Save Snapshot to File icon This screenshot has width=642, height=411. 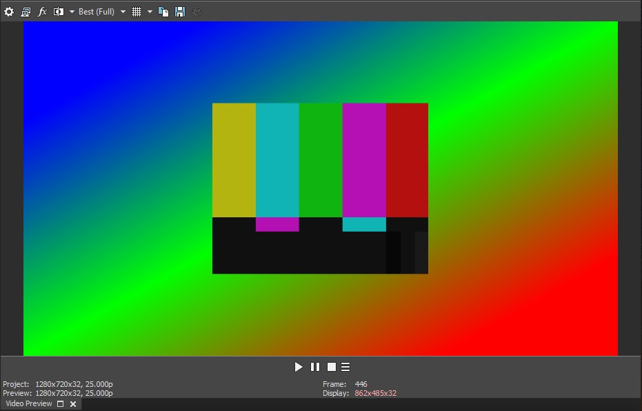[180, 12]
